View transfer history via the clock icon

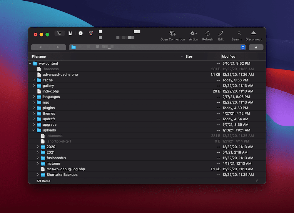(x=80, y=33)
